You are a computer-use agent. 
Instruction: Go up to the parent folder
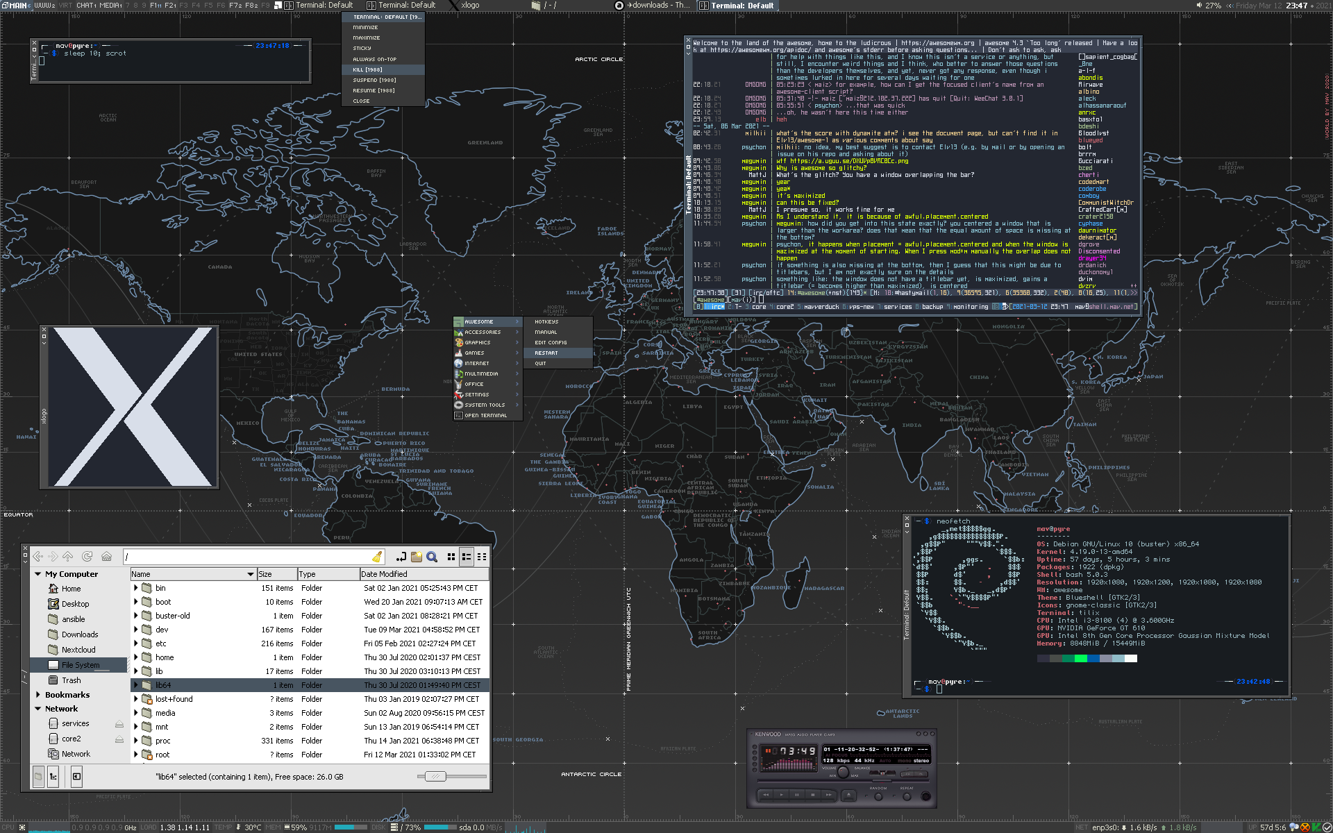coord(68,557)
